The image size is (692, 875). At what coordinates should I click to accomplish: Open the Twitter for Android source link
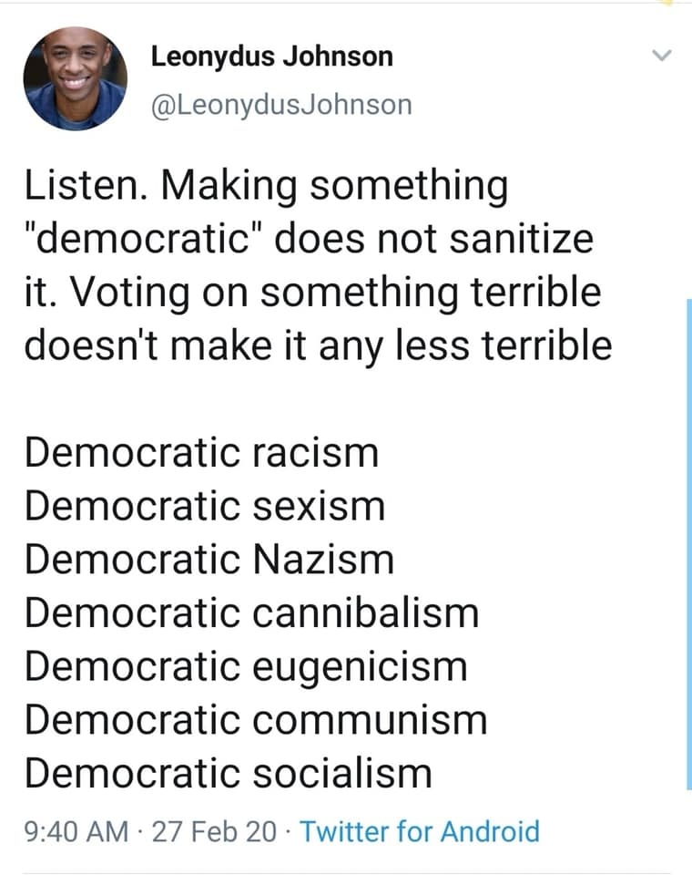click(420, 831)
